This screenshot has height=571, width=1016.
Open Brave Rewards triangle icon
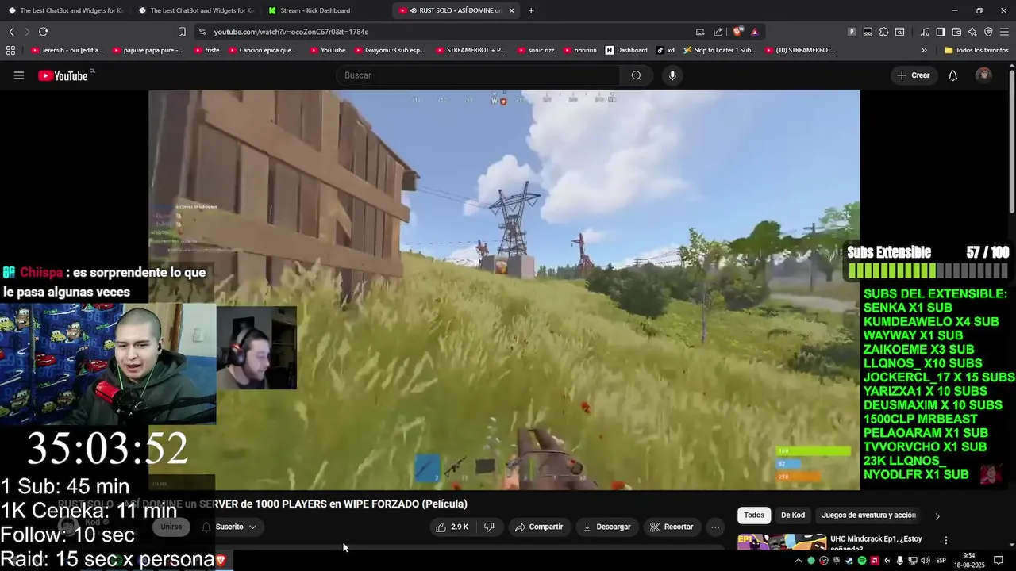[x=754, y=32]
